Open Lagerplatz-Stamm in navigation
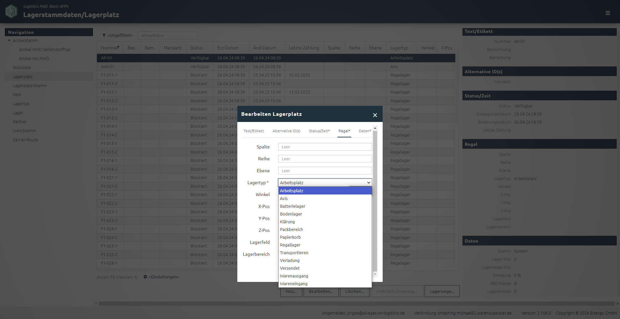The image size is (620, 319). (30, 85)
